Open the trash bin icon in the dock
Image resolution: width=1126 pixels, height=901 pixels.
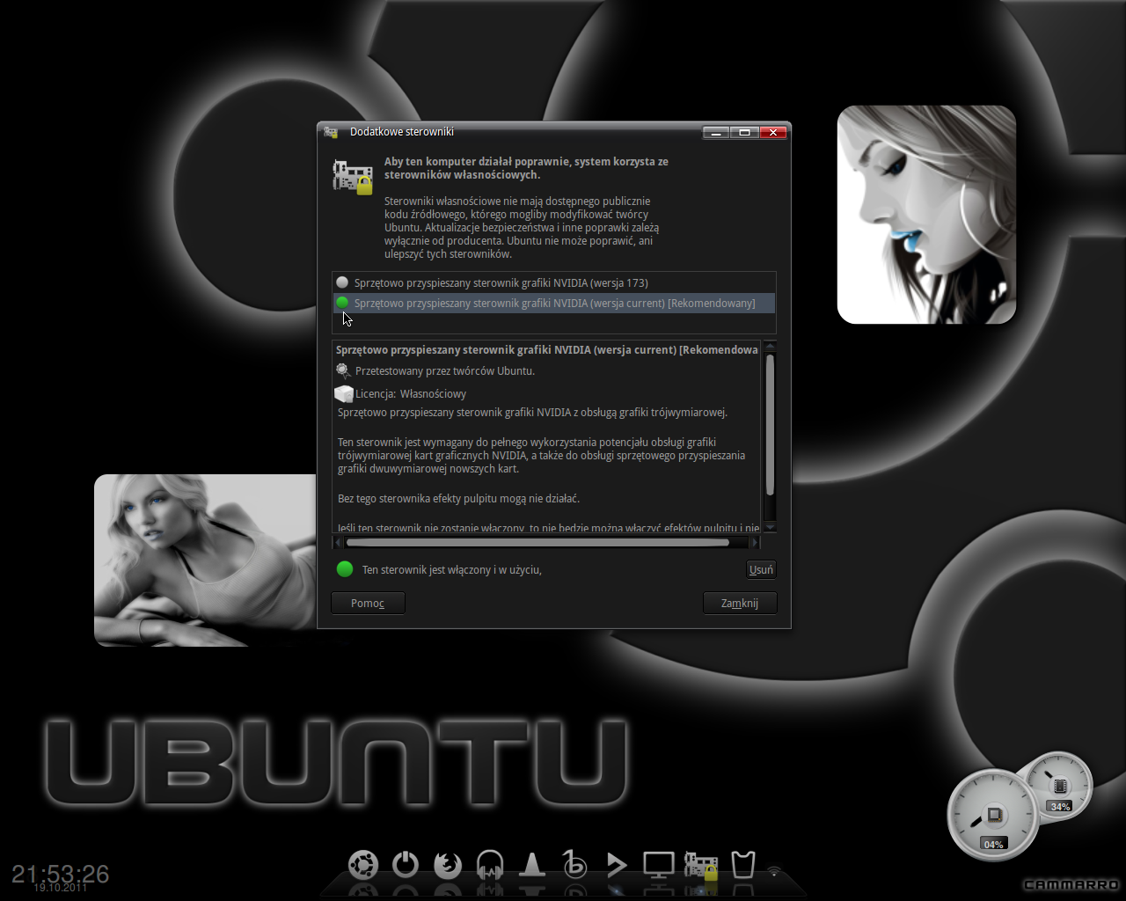(x=743, y=865)
